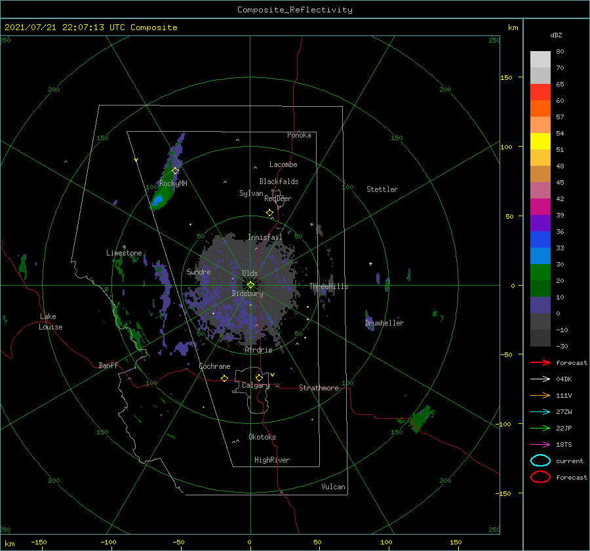
Task: Click the green 22JP arrow in legend
Action: [x=540, y=428]
